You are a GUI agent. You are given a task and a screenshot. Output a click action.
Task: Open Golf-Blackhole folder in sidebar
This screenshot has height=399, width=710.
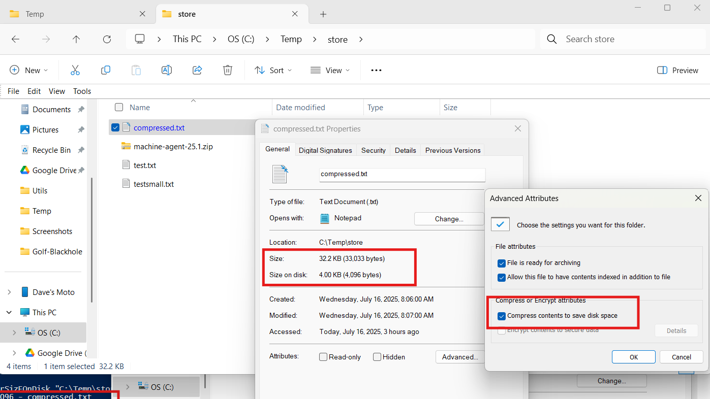[51, 252]
